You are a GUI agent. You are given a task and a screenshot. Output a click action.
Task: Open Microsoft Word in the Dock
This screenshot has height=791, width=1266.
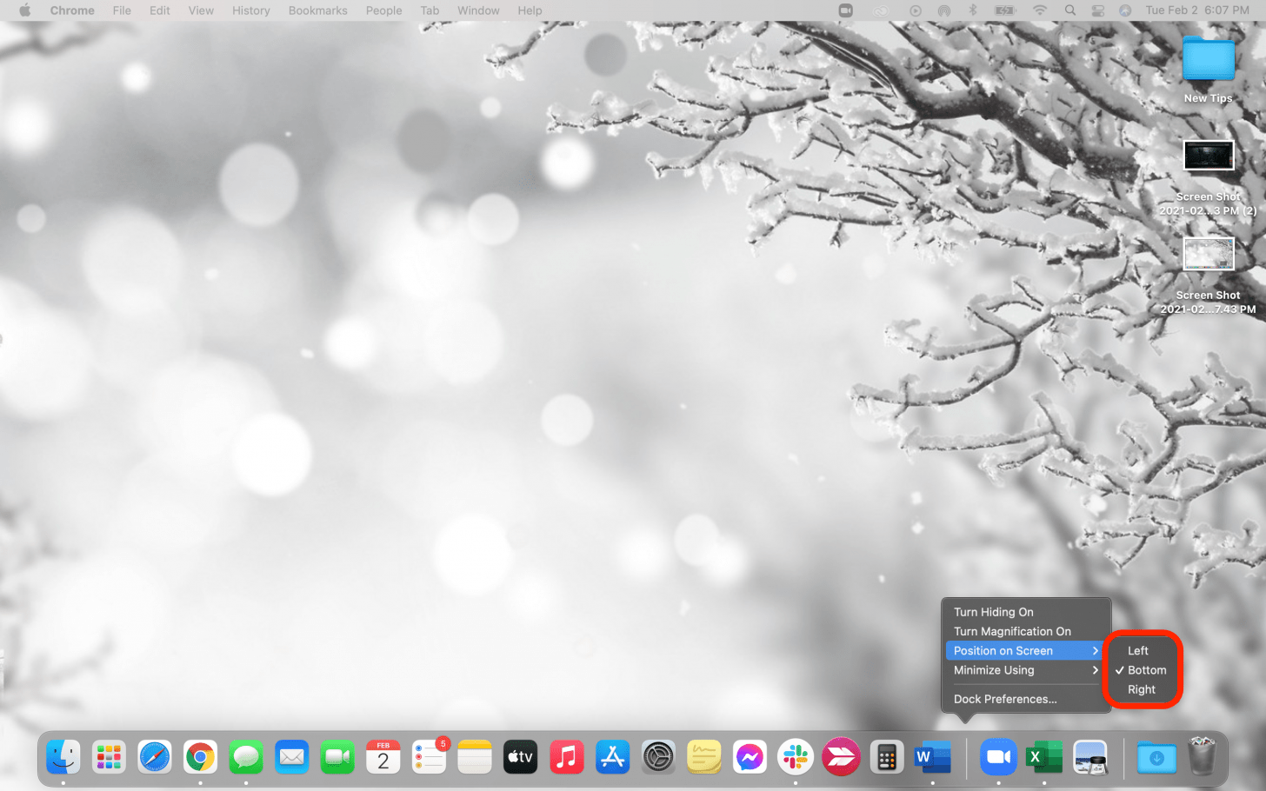coord(931,756)
